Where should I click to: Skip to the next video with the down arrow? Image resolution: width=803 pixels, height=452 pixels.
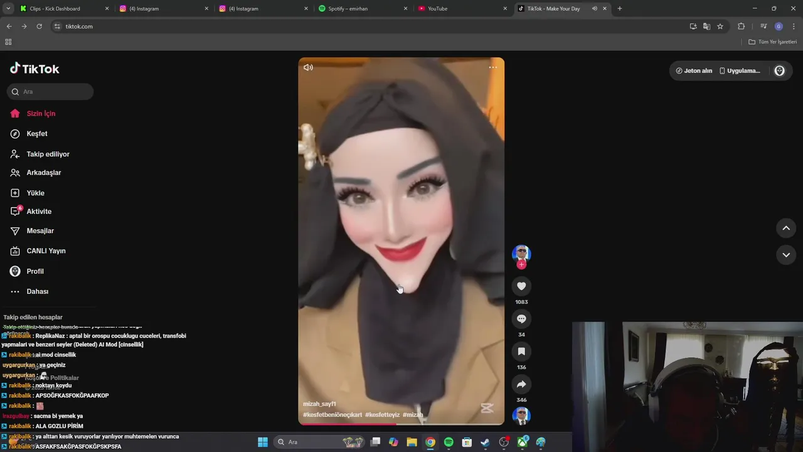(786, 255)
